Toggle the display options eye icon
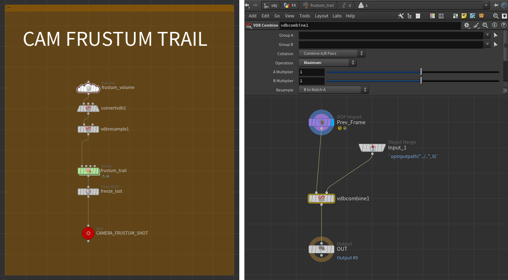 504,16
